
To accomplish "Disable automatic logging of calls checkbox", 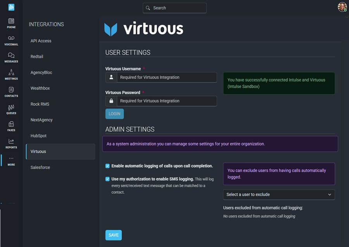I will 107,166.
